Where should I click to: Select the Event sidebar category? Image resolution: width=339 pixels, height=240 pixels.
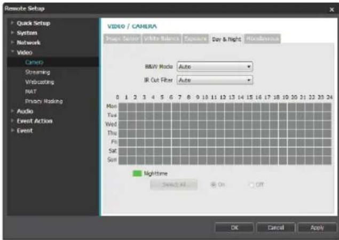coord(25,131)
